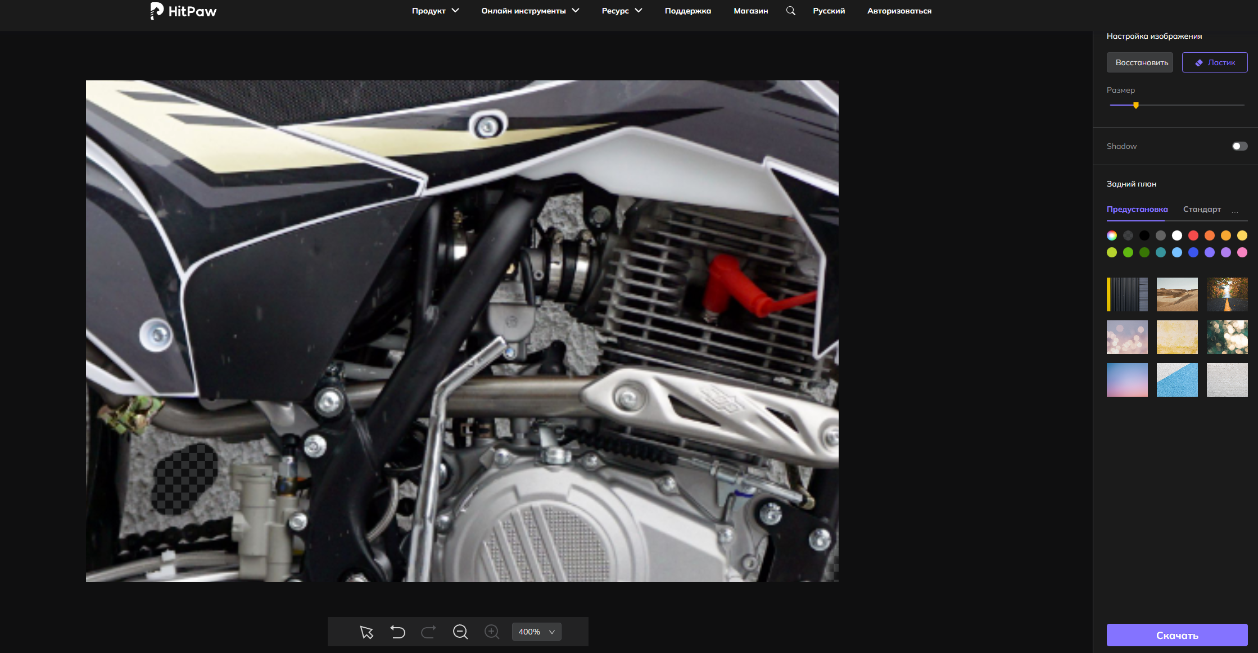Image resolution: width=1258 pixels, height=653 pixels.
Task: Choose the lime yellow-green swatch
Action: pyautogui.click(x=1112, y=252)
